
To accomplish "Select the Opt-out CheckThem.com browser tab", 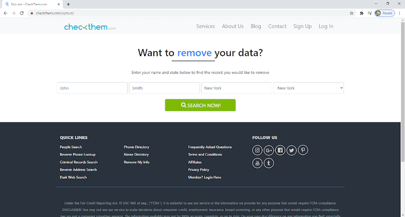I will [x=32, y=4].
